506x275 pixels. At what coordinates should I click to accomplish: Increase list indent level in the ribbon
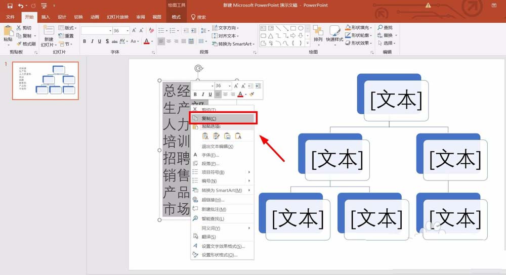(x=193, y=31)
